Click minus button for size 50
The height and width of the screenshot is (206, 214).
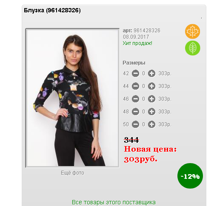(135, 124)
